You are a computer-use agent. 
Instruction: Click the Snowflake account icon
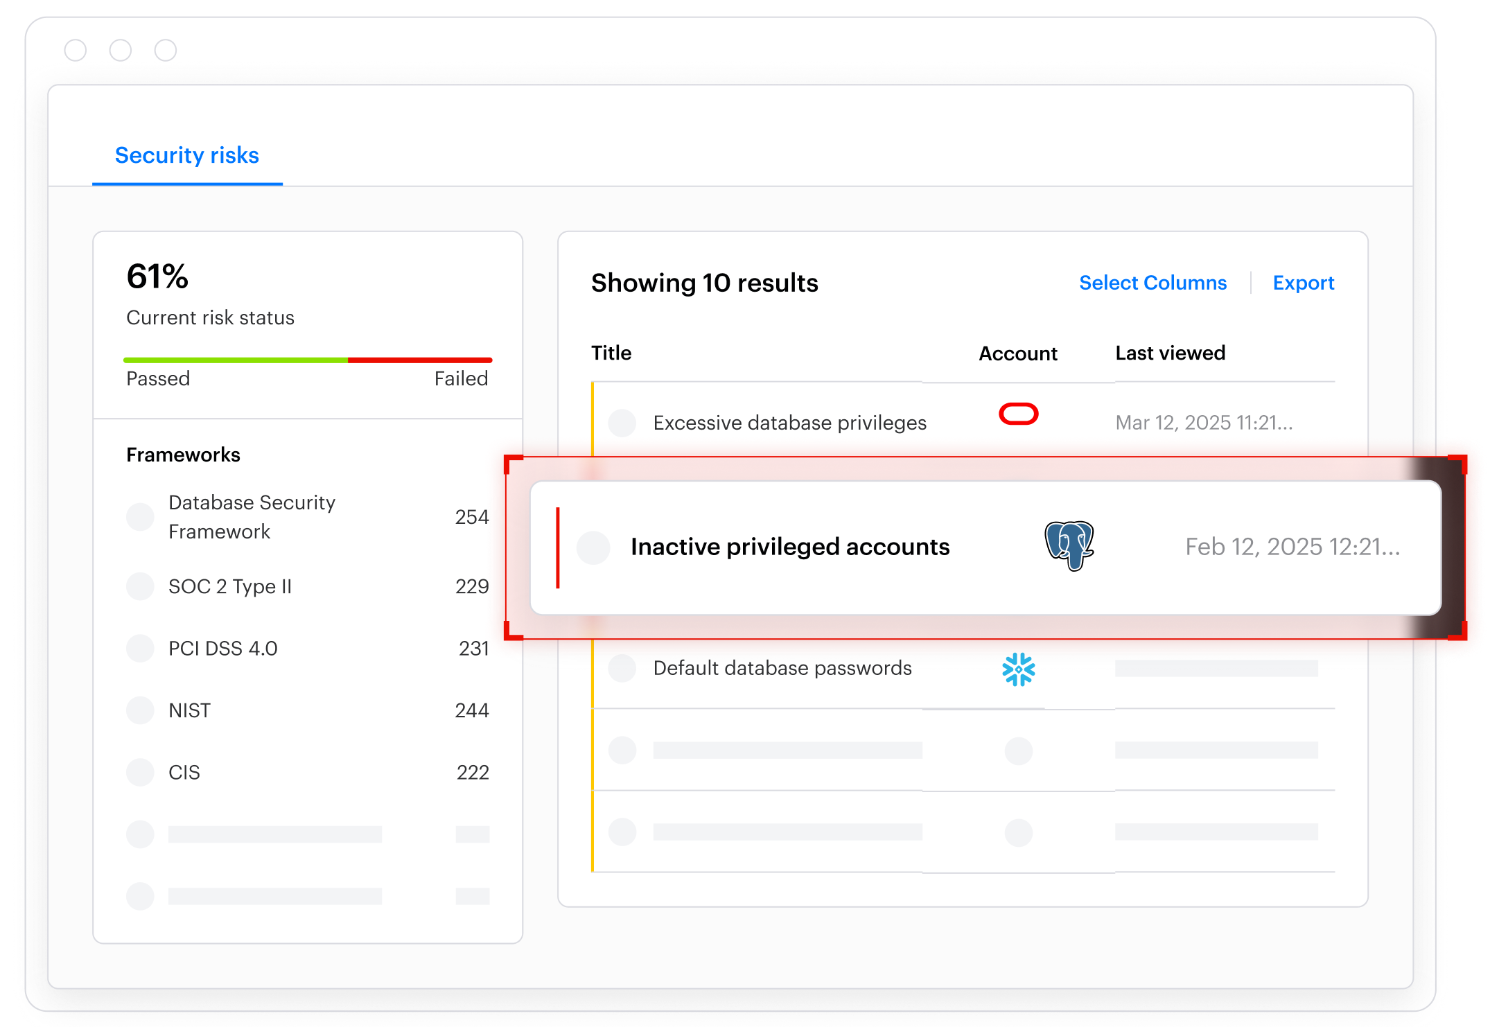coord(1018,669)
